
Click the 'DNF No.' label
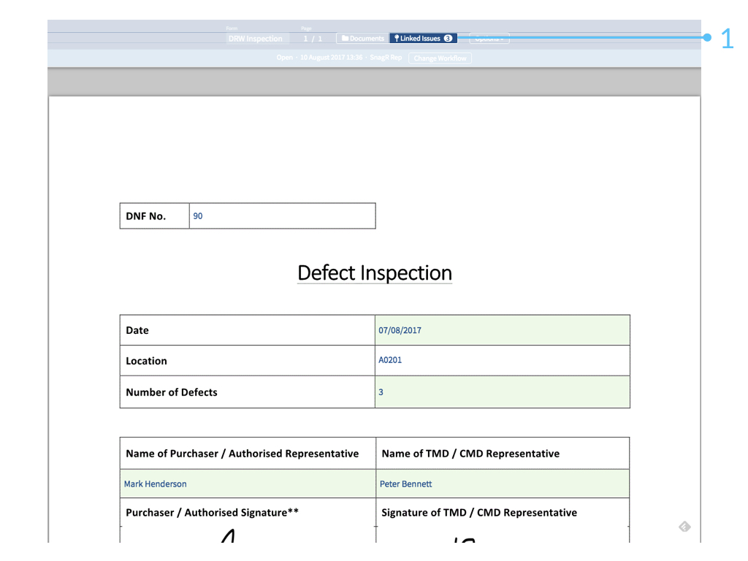[146, 216]
